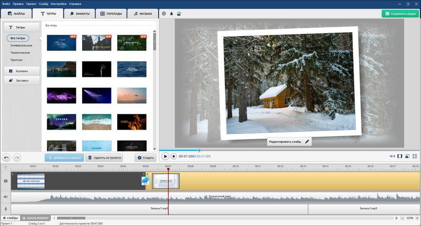Select the purple wave title thumbnail
Viewport: 421px width, 226px height.
click(x=62, y=96)
